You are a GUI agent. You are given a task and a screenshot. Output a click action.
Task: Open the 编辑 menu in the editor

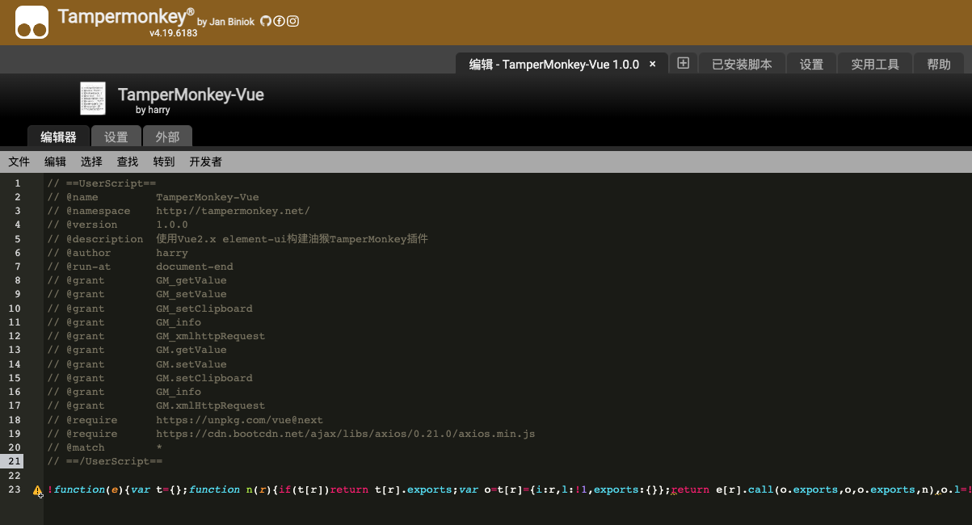click(x=55, y=162)
